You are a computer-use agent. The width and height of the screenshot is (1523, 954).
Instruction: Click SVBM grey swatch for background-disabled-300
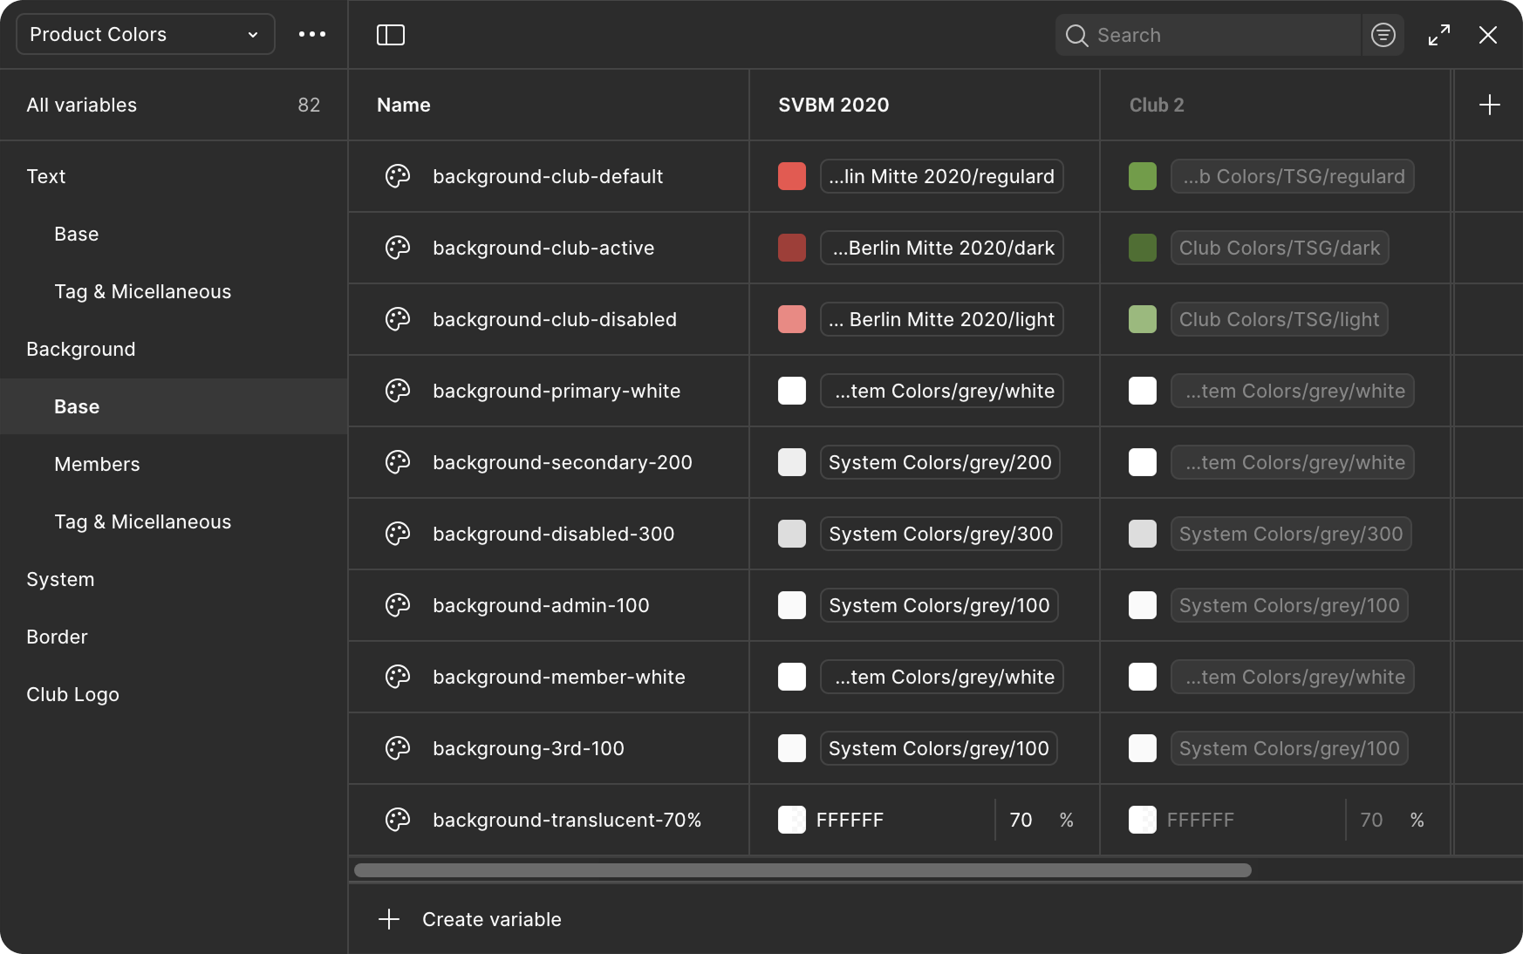tap(792, 534)
